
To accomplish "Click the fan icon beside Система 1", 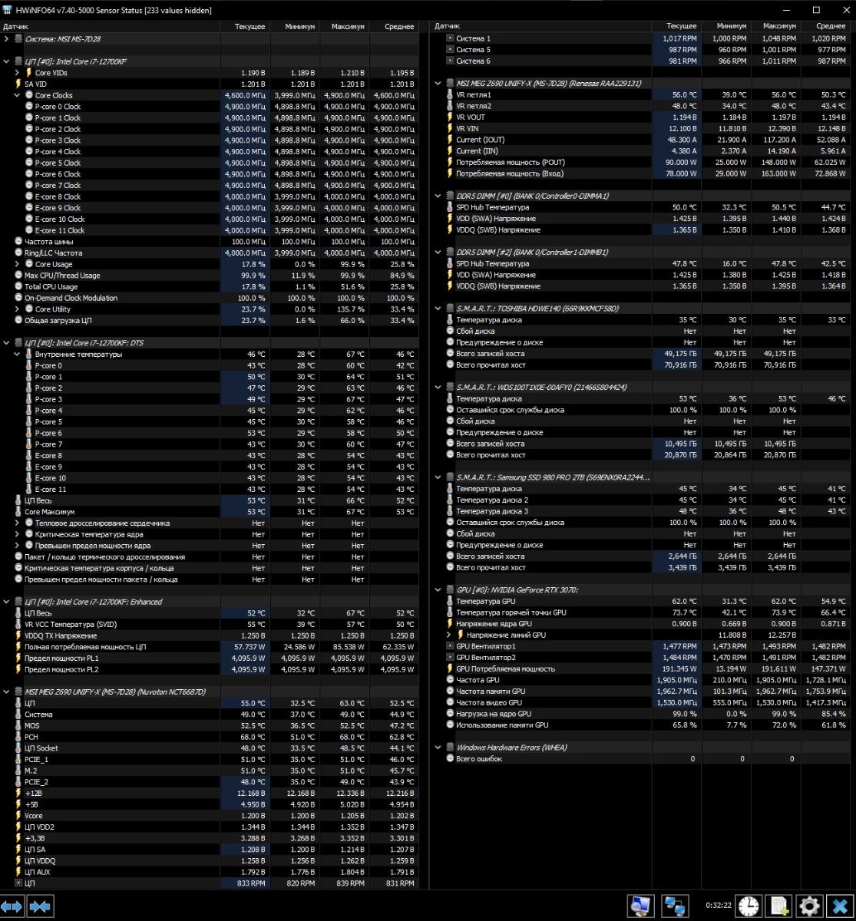I will coord(450,38).
